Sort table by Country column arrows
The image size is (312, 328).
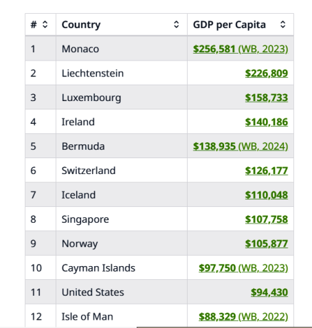tap(176, 24)
